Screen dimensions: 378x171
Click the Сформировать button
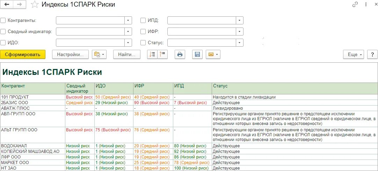coord(23,55)
